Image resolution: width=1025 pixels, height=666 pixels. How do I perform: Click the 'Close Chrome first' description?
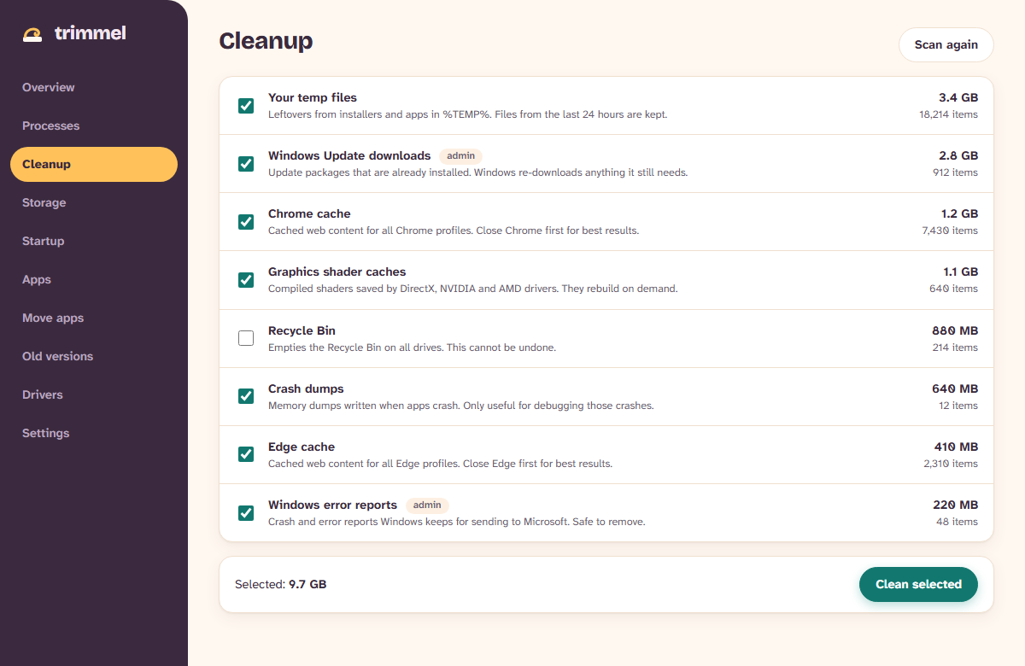[454, 231]
